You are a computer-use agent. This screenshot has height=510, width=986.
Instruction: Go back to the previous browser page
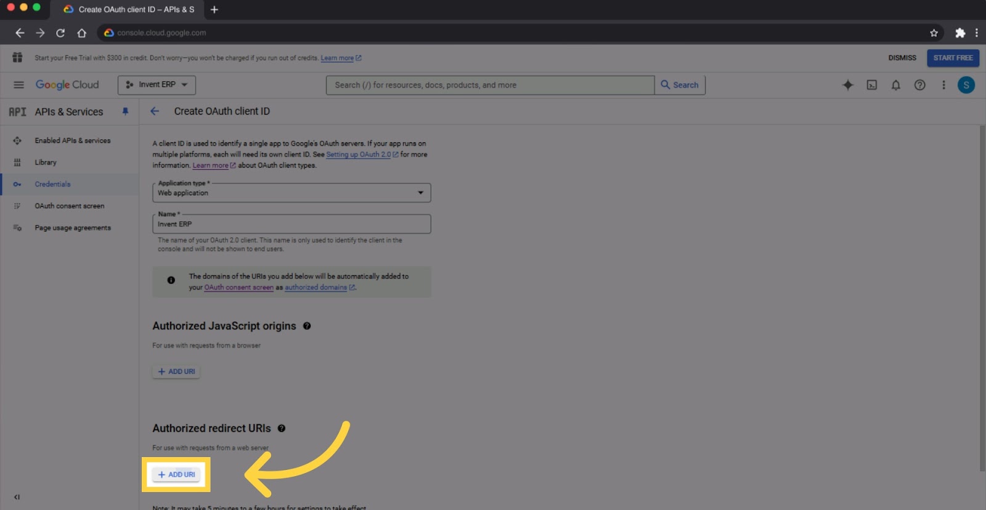[x=20, y=33]
